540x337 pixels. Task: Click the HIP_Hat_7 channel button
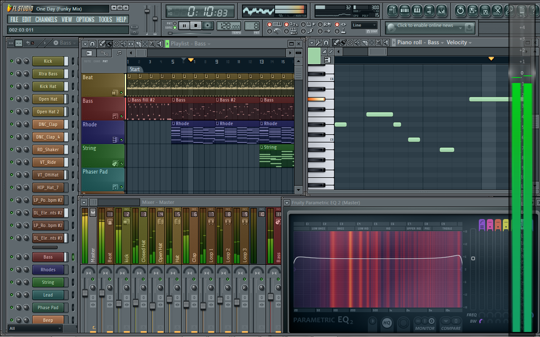click(x=48, y=187)
